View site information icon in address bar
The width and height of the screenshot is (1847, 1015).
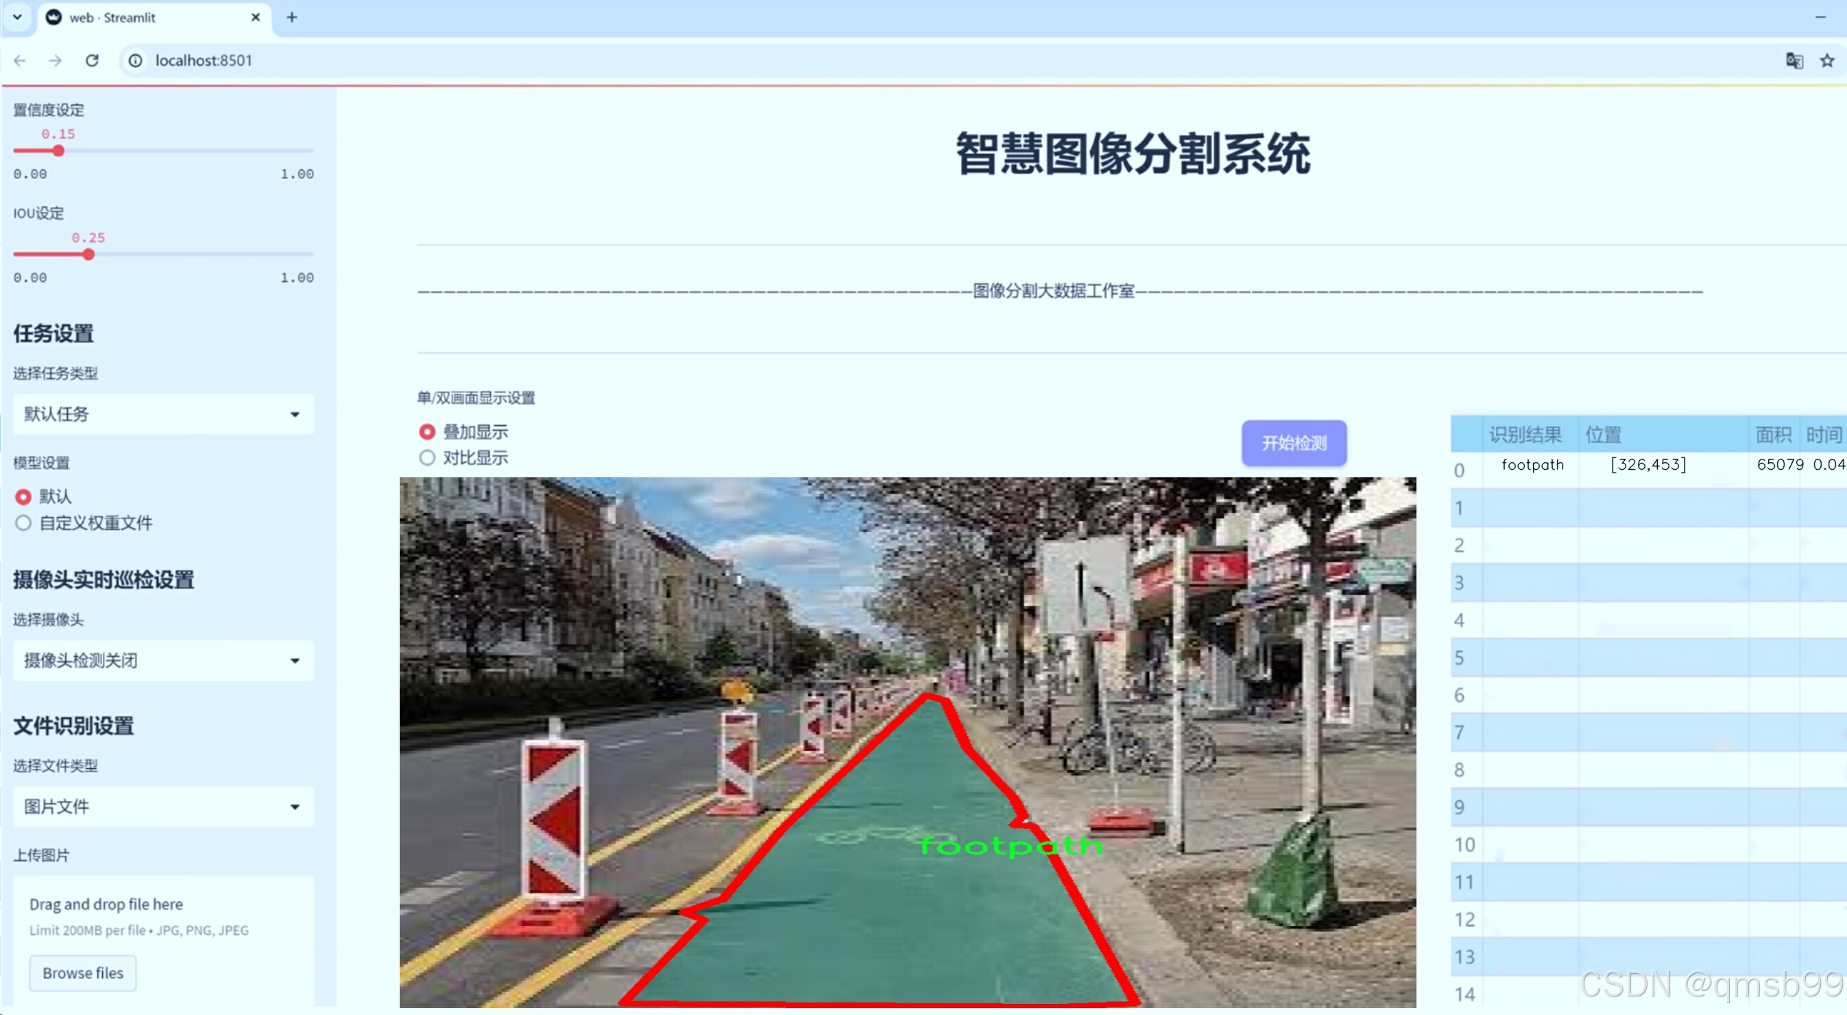point(135,60)
